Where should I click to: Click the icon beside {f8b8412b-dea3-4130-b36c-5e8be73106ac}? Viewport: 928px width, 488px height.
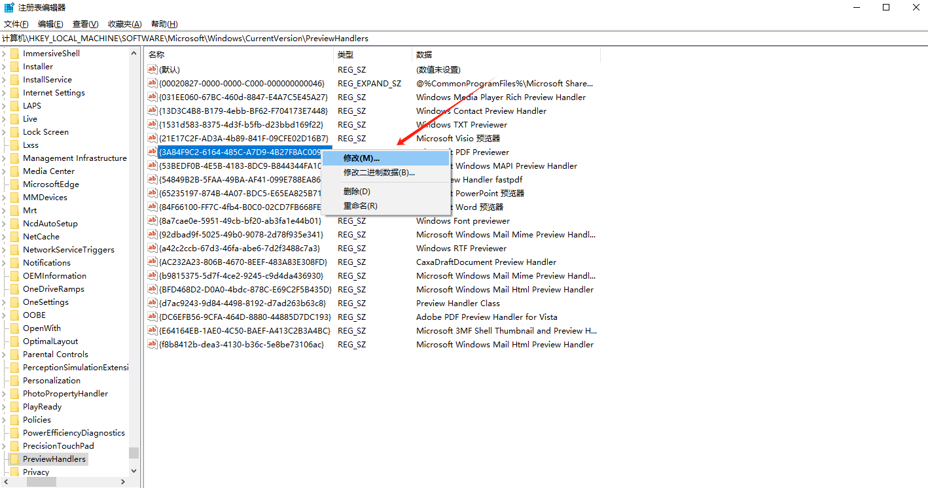[152, 344]
